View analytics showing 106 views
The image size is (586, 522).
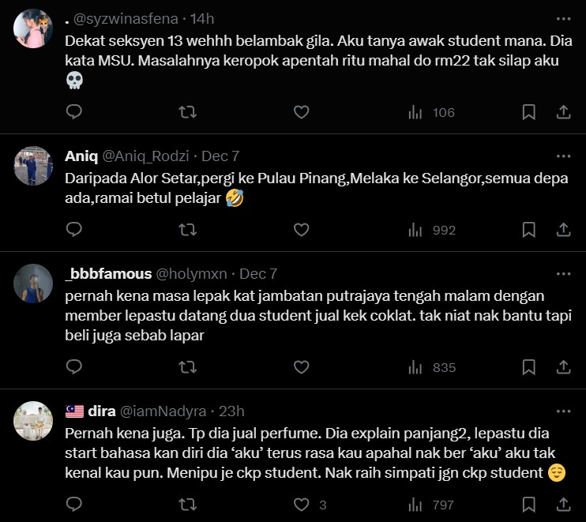coord(431,112)
